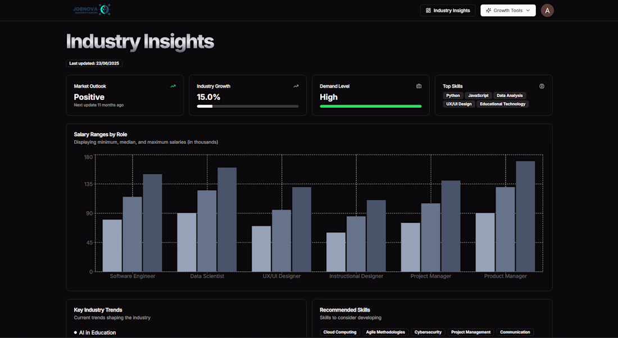
Task: Click the 'Software Engineer' axis label
Action: pos(133,276)
